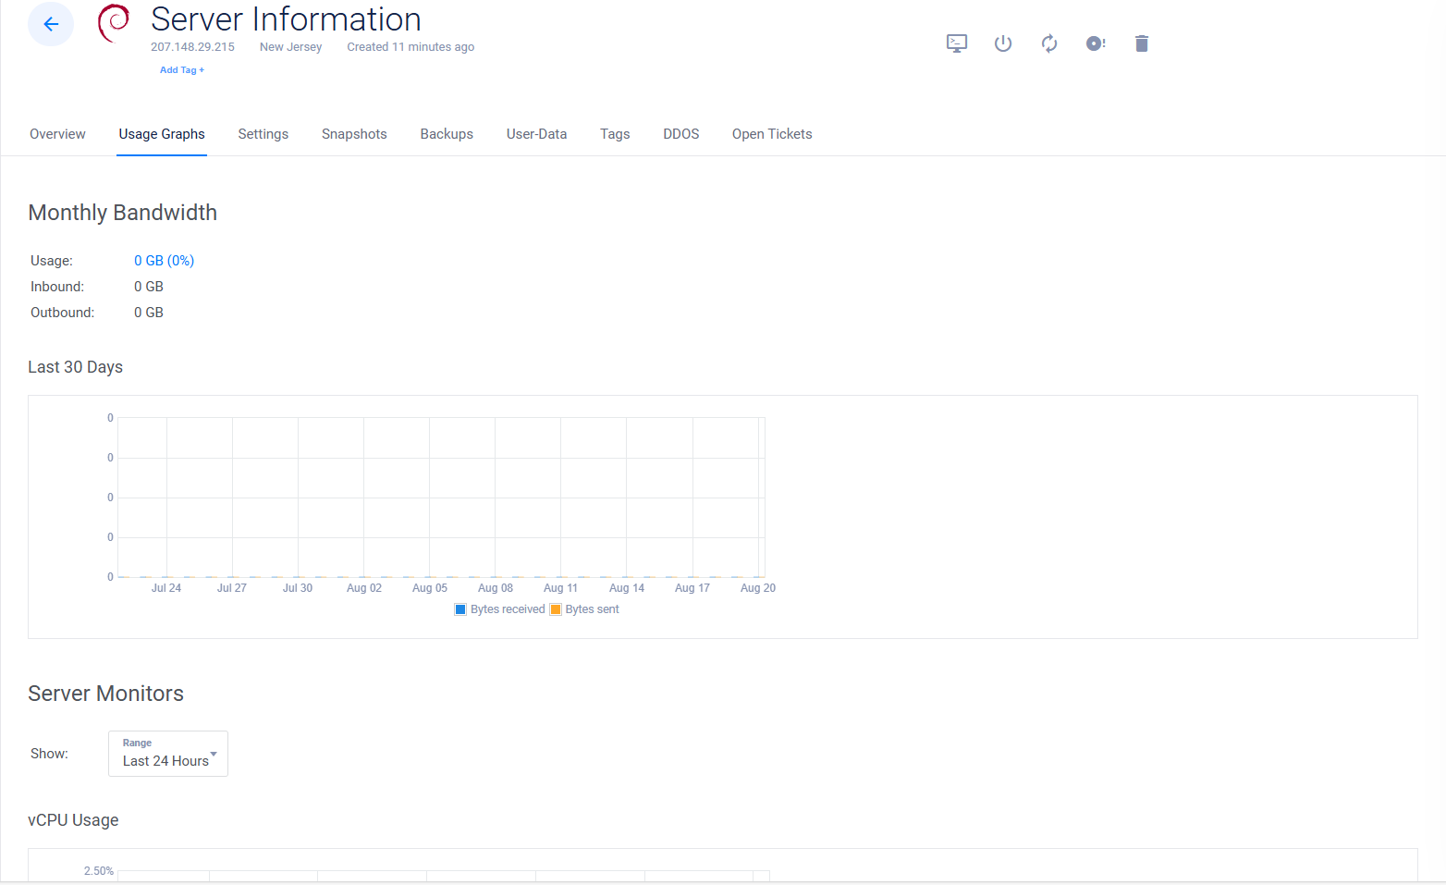Screen dimensions: 1446x885
Task: Toggle the Bytes sent legend entry
Action: 585,609
